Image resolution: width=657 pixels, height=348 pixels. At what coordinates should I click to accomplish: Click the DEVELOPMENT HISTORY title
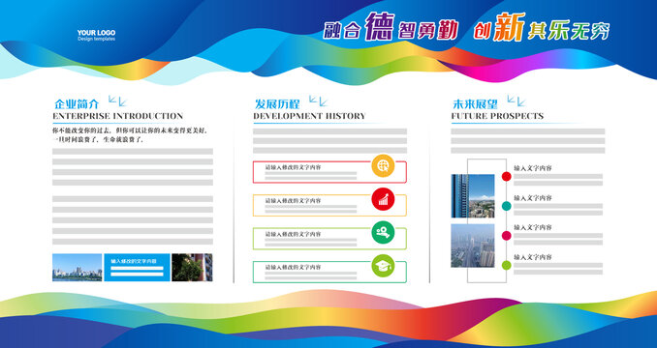[309, 116]
